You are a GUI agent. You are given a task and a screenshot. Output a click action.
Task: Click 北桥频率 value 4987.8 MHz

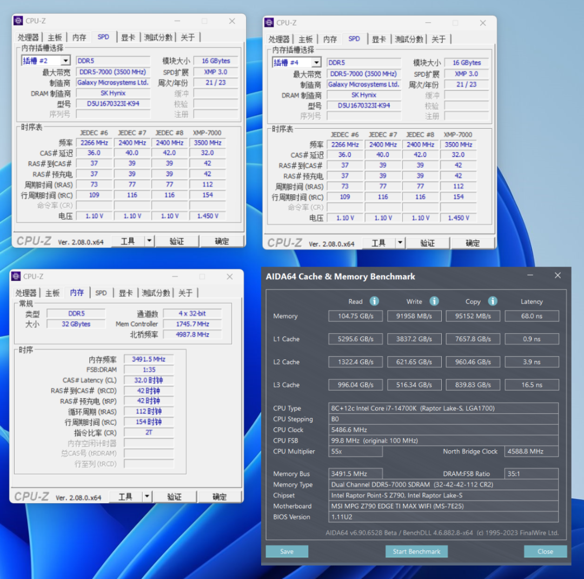(192, 334)
